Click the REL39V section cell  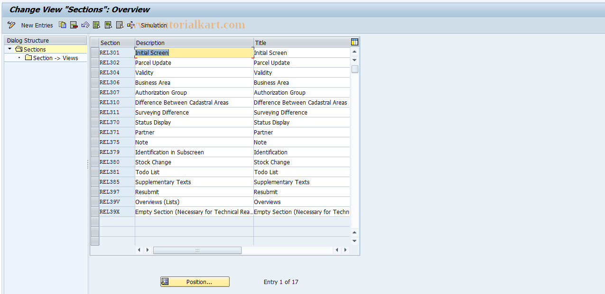pos(117,202)
